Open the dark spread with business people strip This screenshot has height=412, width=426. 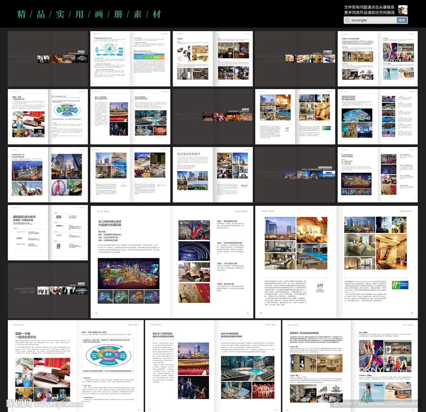[x=48, y=291]
